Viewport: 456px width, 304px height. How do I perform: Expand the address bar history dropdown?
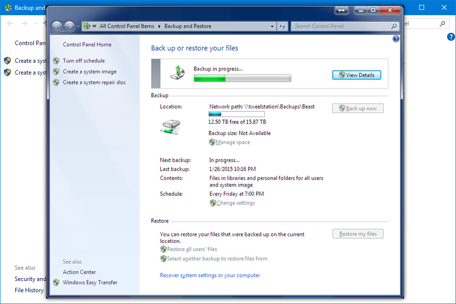tap(272, 26)
